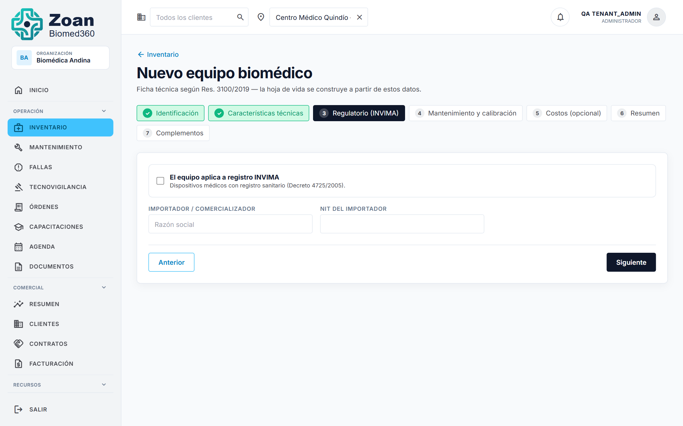
Task: Open Contratos in the sidebar
Action: [x=60, y=344]
